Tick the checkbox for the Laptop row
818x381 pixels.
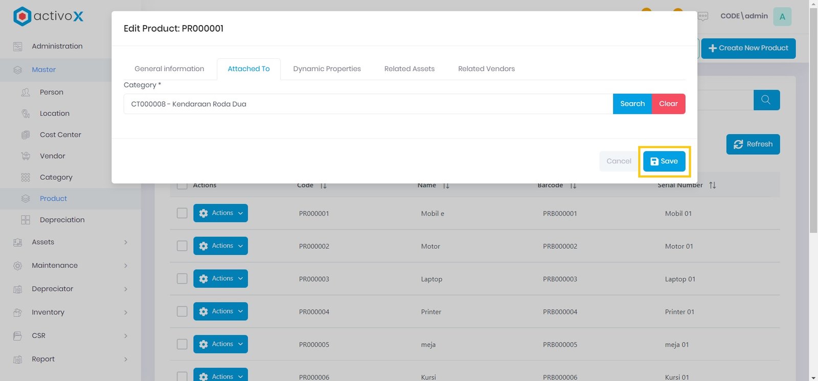pyautogui.click(x=182, y=278)
